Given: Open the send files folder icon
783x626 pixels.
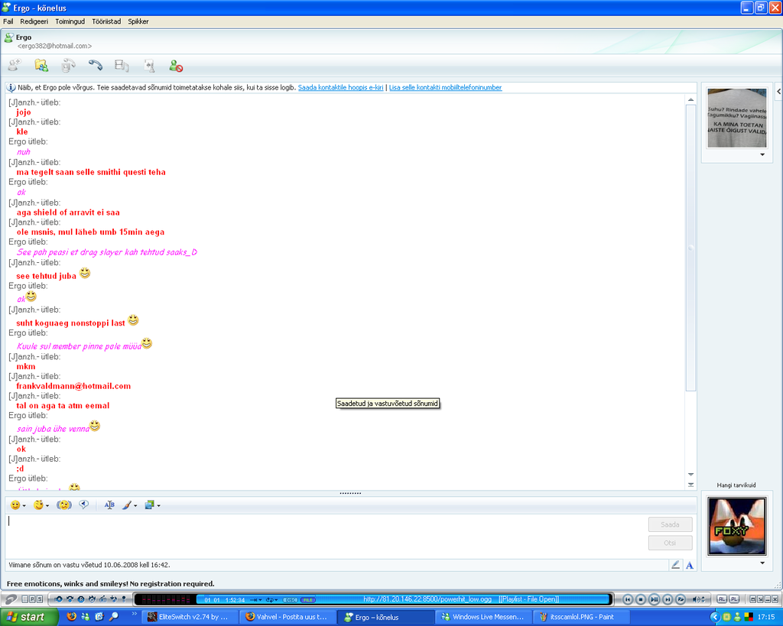Looking at the screenshot, I should coord(41,66).
